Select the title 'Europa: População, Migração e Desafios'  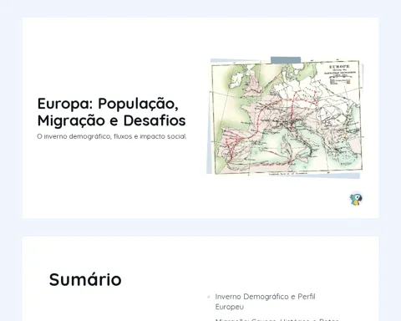click(111, 112)
